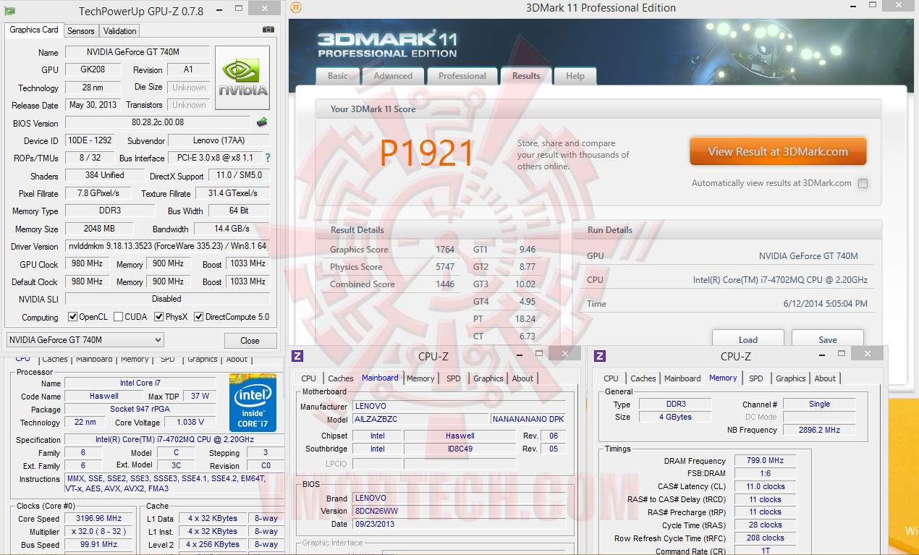Open Caches tab in Memory CPU-Z window
The image size is (919, 555).
643,378
